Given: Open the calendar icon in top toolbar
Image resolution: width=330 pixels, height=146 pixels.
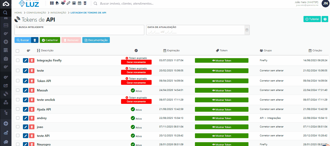Looking at the screenshot, I should 80,3.
